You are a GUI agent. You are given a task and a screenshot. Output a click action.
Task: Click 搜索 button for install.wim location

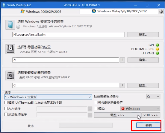pos(143,35)
